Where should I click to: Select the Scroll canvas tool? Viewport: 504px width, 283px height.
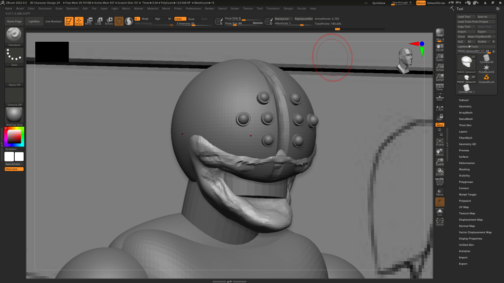tap(440, 47)
